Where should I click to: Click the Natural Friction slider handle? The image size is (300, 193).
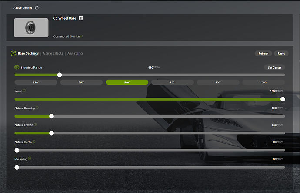click(x=51, y=133)
